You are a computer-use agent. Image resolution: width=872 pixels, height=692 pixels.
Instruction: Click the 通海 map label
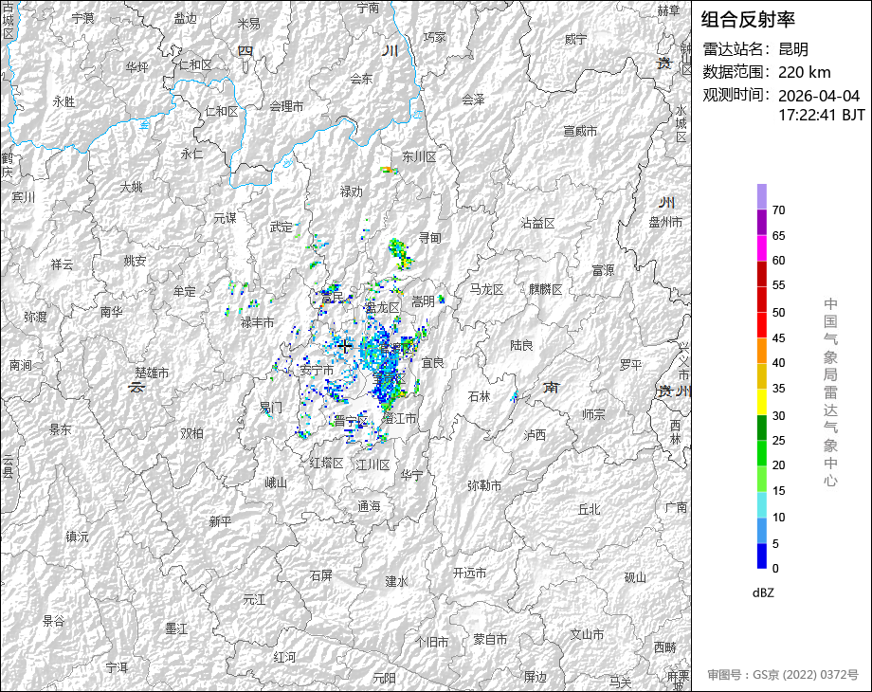tap(369, 506)
